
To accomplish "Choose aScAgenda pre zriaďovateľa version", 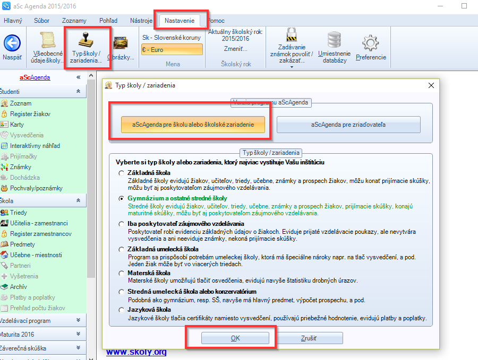I will tap(348, 125).
